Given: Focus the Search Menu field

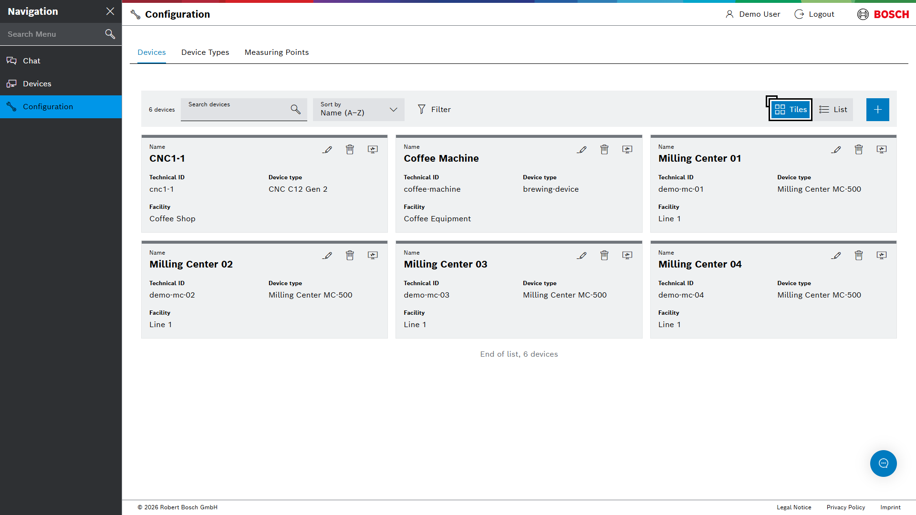Looking at the screenshot, I should pos(61,34).
